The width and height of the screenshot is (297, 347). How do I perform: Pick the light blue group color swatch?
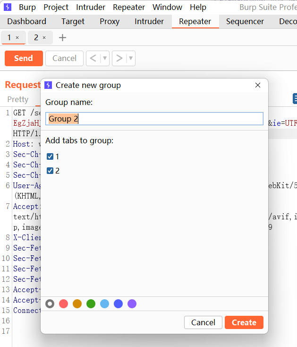[x=104, y=304]
